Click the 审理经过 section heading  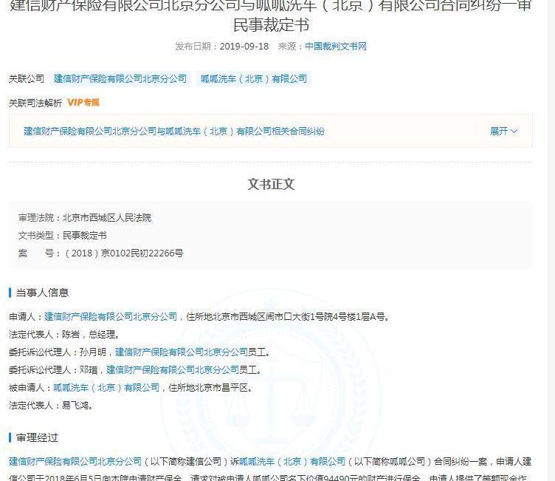pos(37,437)
